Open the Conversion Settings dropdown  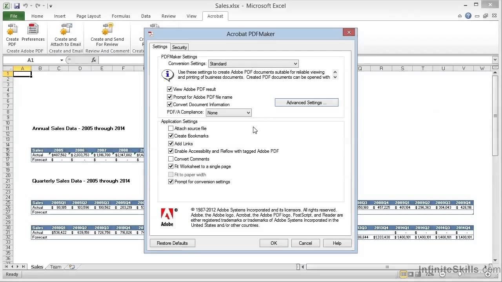[253, 63]
